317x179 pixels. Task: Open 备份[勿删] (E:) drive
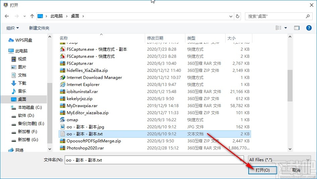pos(28,124)
